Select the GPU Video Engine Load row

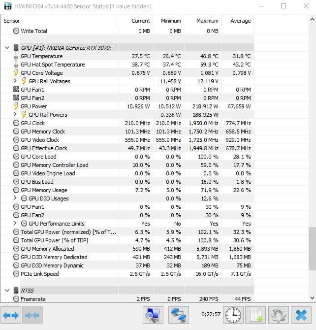[127, 173]
